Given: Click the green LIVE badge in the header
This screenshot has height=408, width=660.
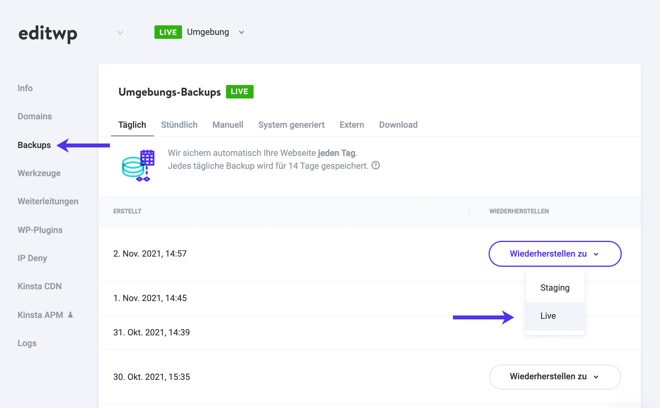Looking at the screenshot, I should point(168,32).
